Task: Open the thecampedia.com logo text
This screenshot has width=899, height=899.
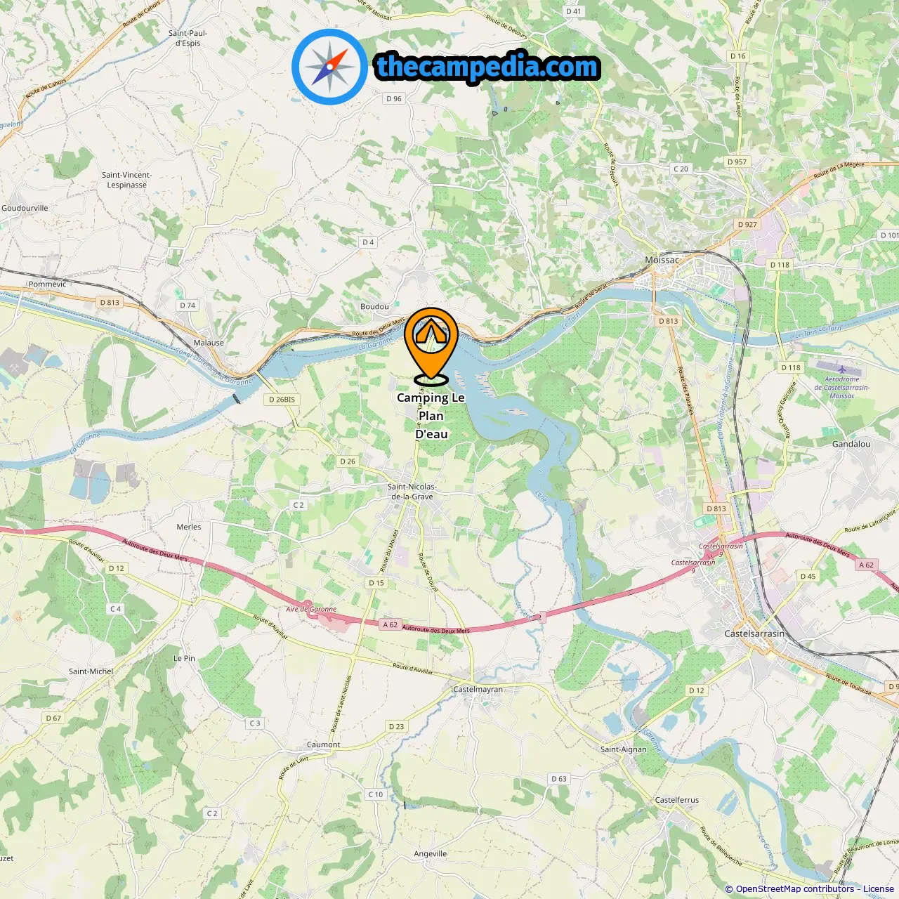Action: click(x=487, y=67)
